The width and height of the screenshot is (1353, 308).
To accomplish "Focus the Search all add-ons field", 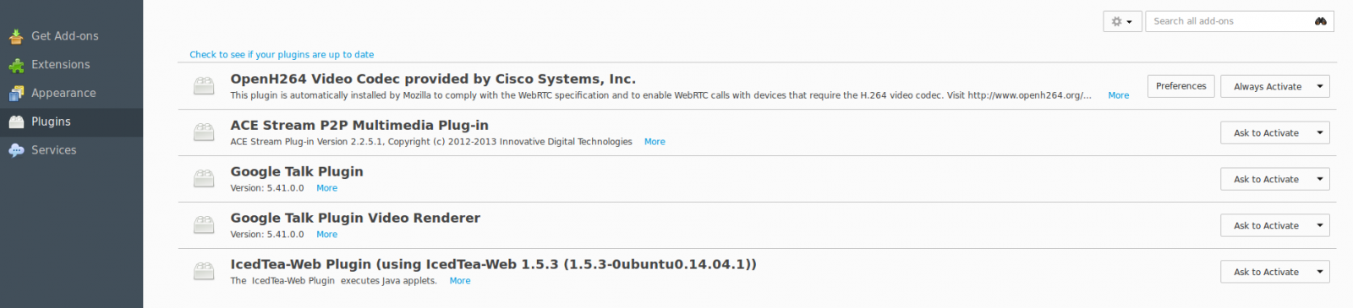I will tap(1240, 21).
